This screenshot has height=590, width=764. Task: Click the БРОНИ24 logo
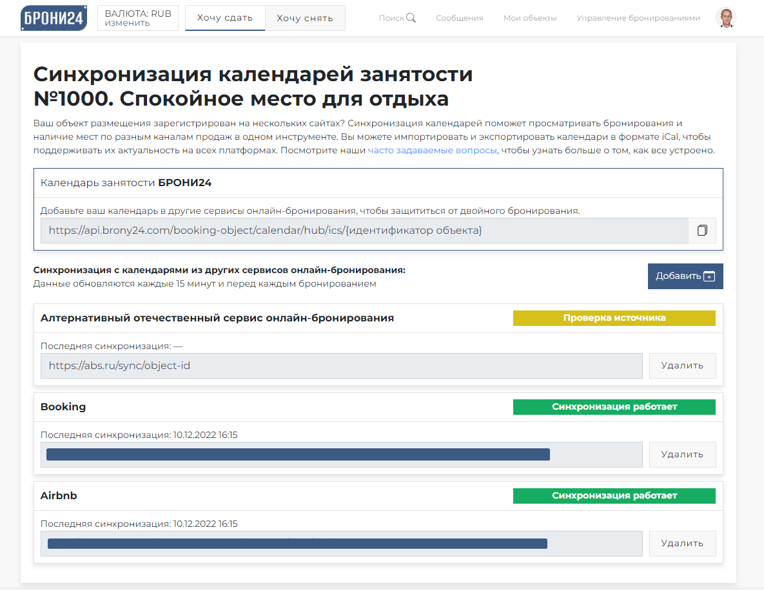[54, 18]
